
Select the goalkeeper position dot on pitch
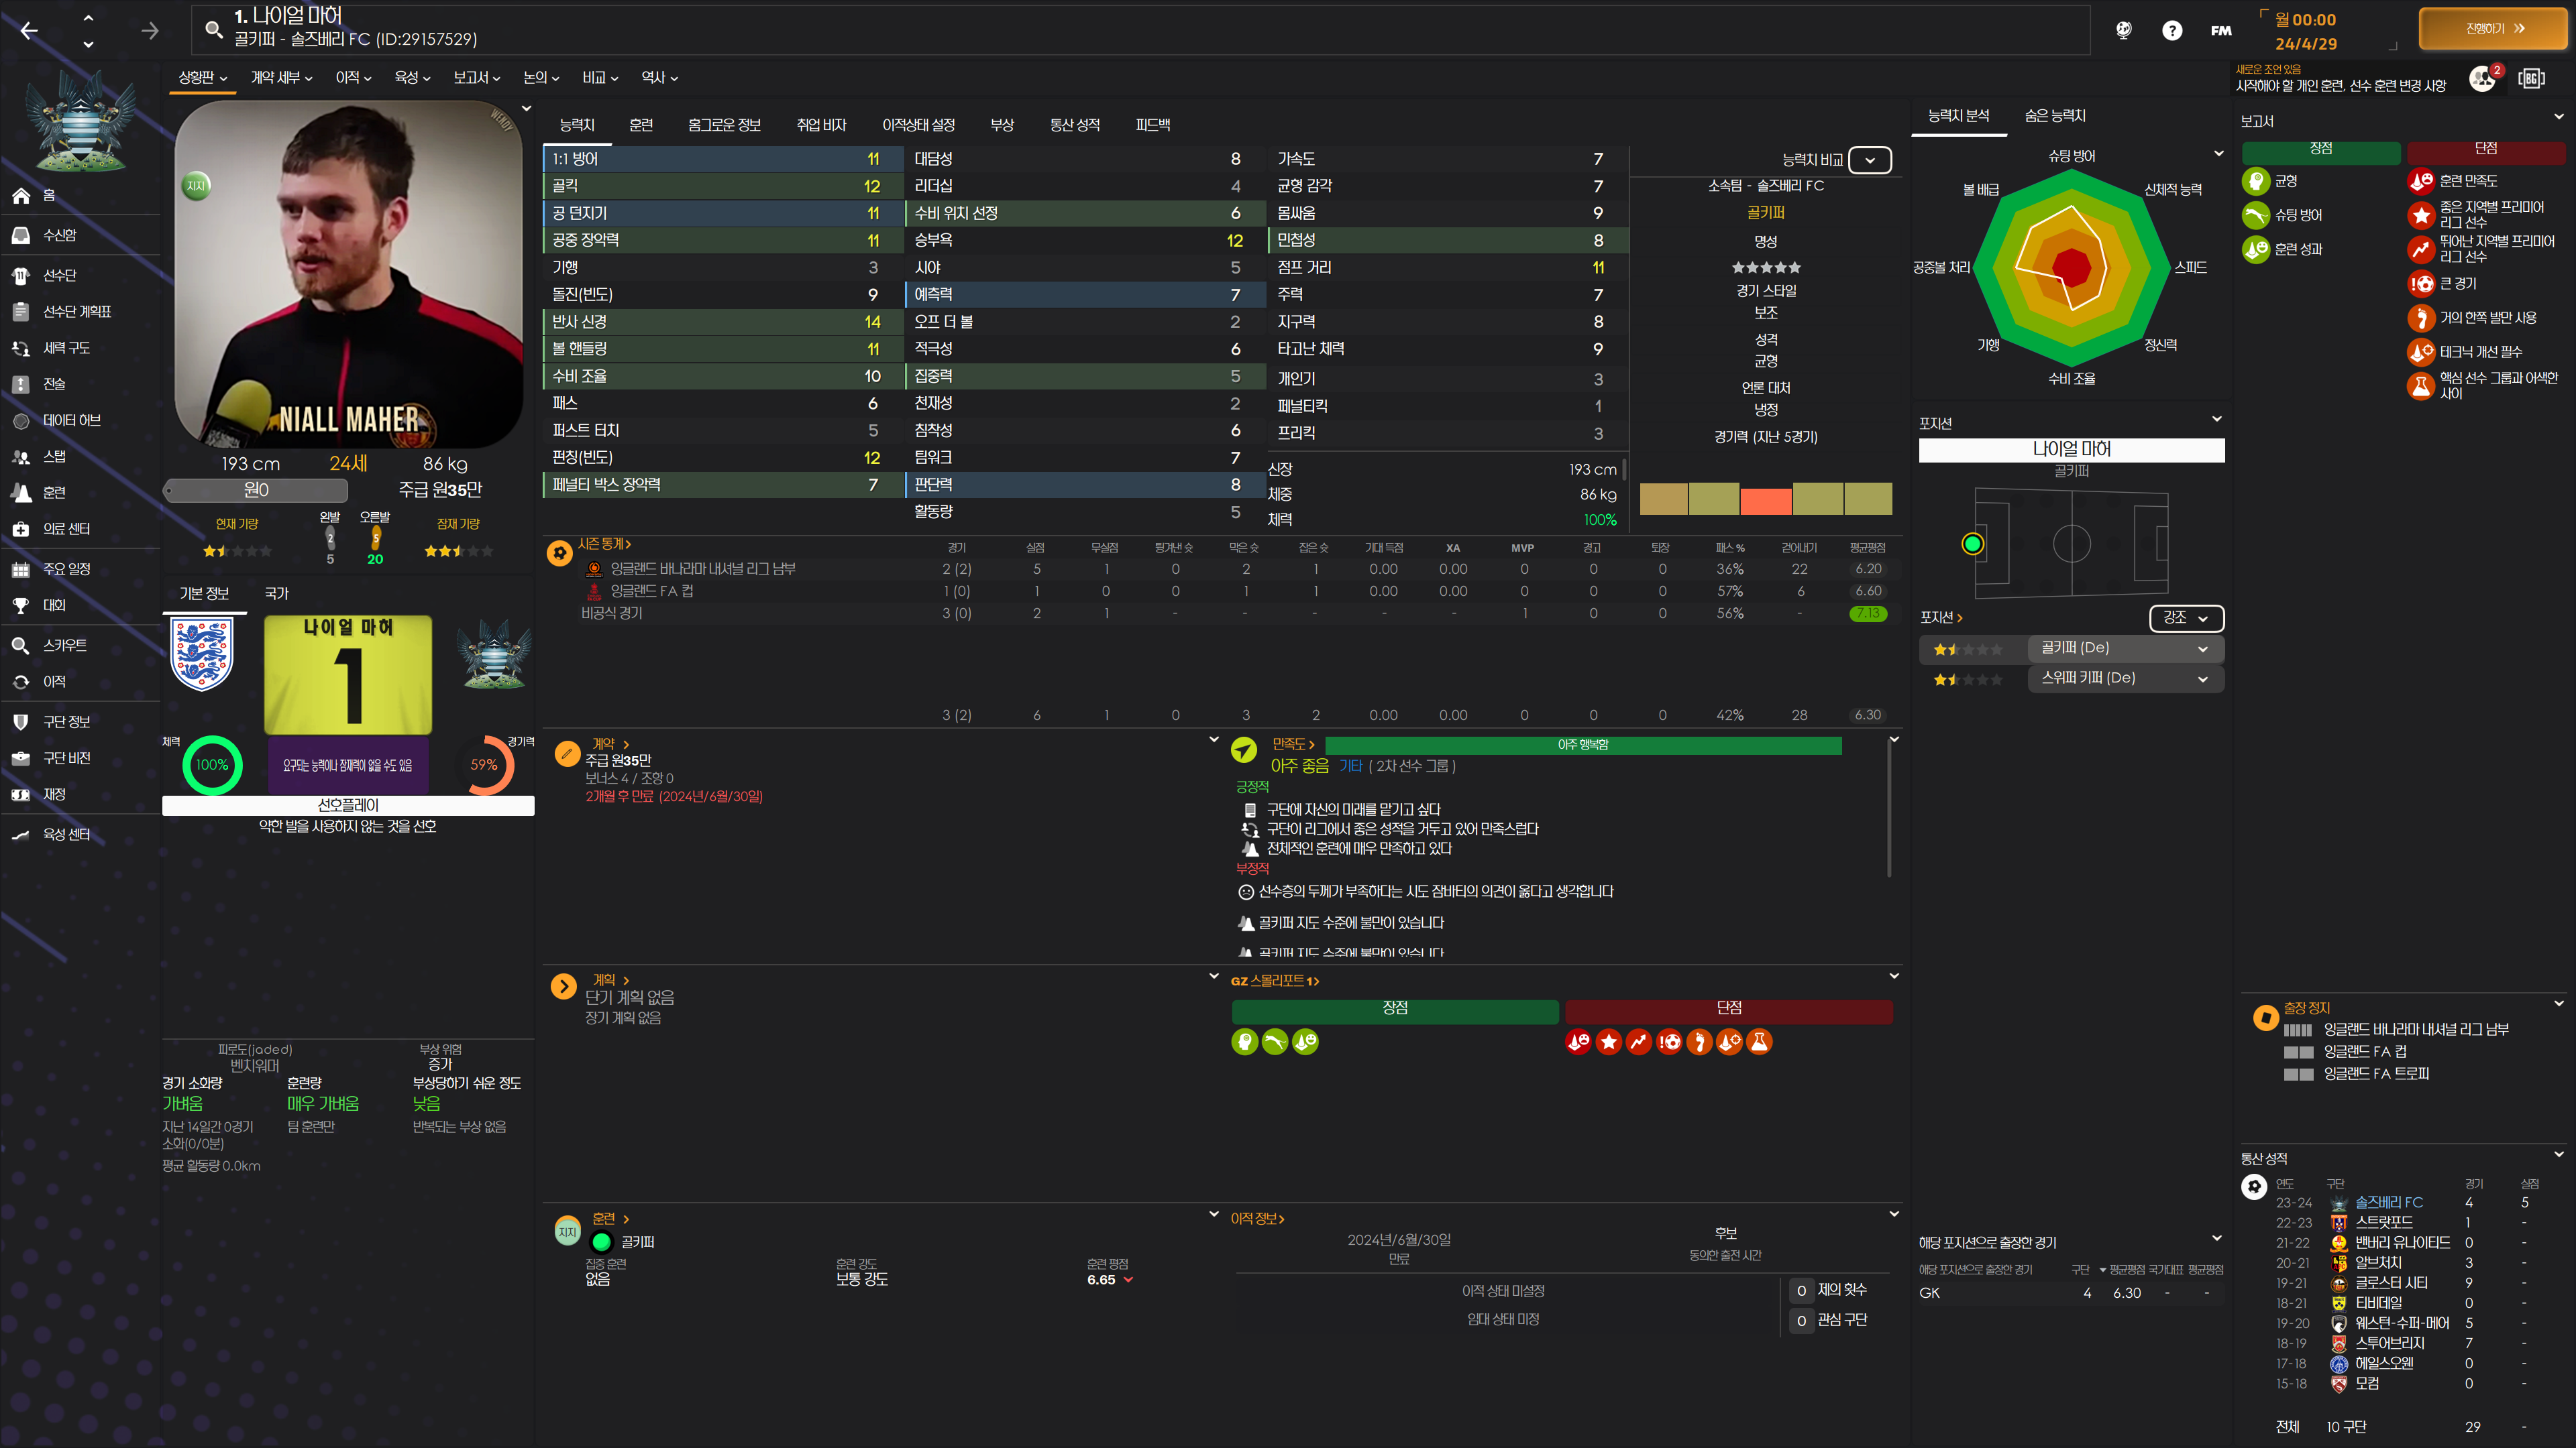[x=1972, y=544]
